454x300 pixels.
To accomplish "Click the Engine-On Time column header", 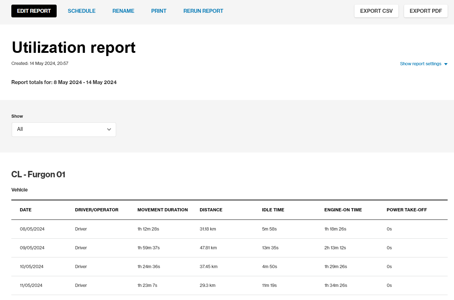I will [x=343, y=210].
